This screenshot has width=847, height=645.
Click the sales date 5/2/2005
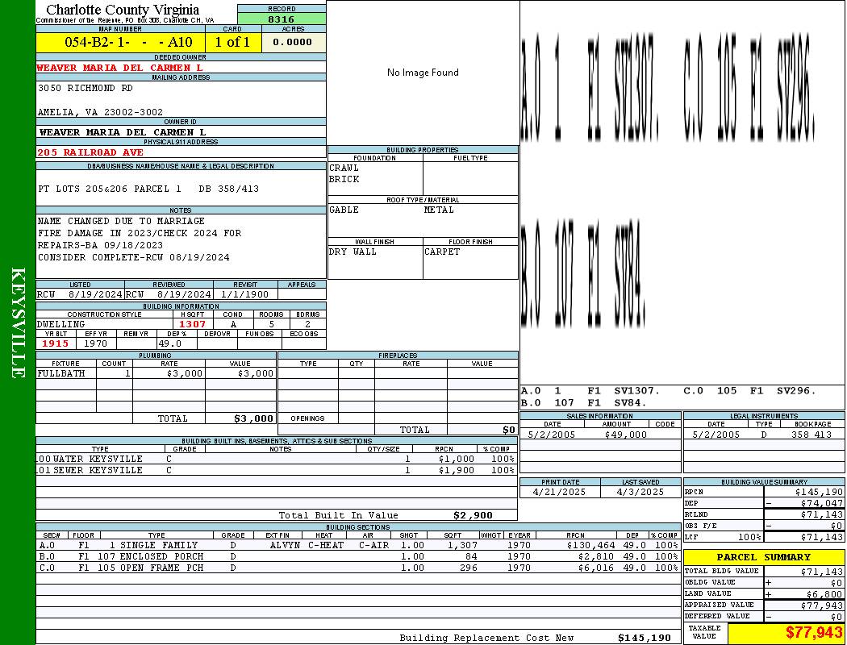552,435
